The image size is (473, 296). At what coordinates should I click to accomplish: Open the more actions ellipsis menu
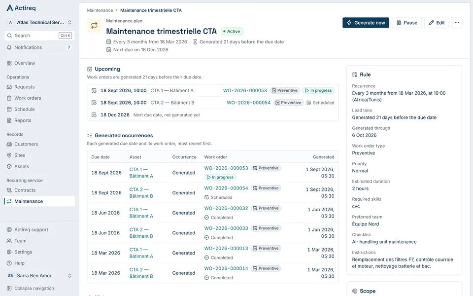[457, 23]
